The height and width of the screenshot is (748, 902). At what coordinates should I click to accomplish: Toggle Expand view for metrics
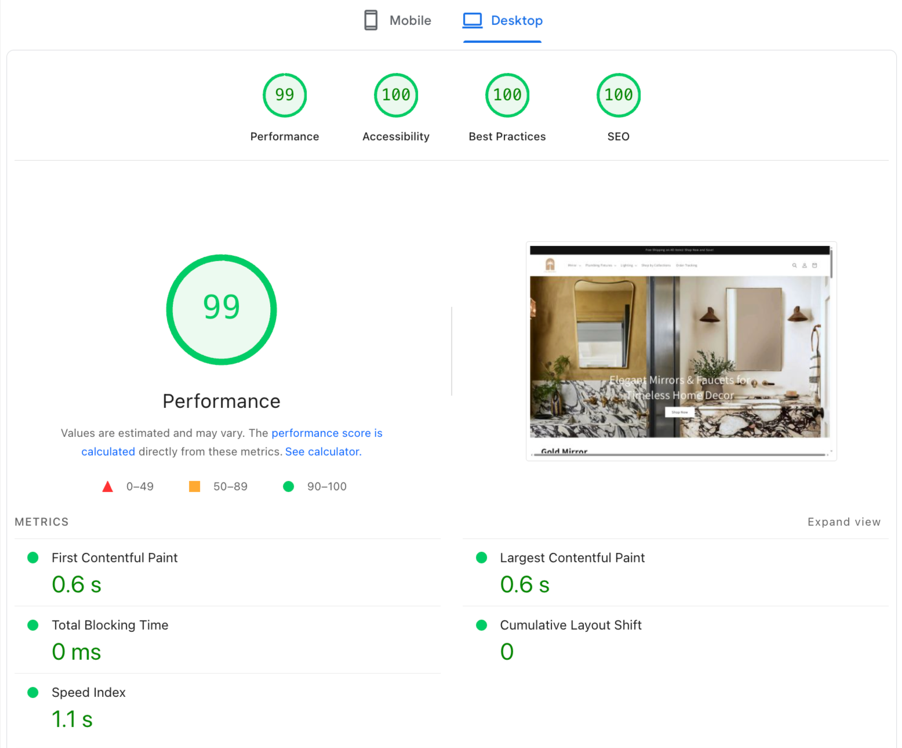(x=843, y=522)
